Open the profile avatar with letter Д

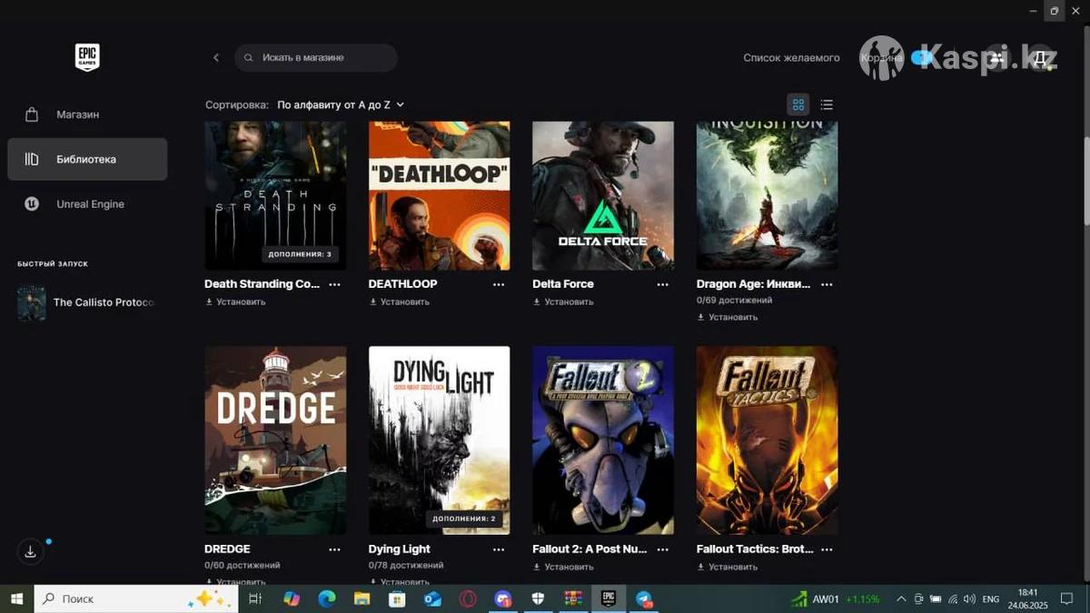(x=1041, y=57)
